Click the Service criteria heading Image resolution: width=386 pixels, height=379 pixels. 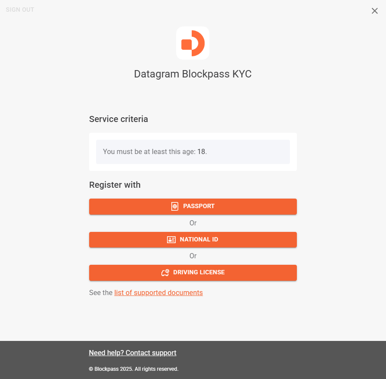119,119
